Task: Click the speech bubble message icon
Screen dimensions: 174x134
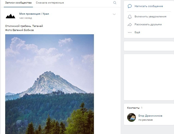Action: click(130, 6)
